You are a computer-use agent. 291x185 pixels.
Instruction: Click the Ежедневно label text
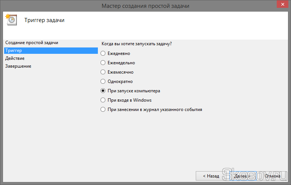[x=119, y=53]
